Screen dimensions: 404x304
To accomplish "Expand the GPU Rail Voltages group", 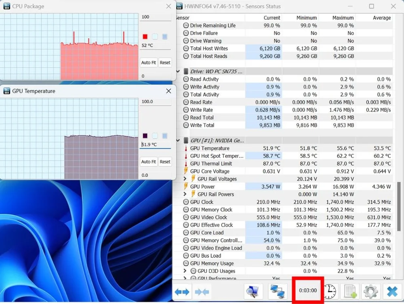I will [185, 179].
